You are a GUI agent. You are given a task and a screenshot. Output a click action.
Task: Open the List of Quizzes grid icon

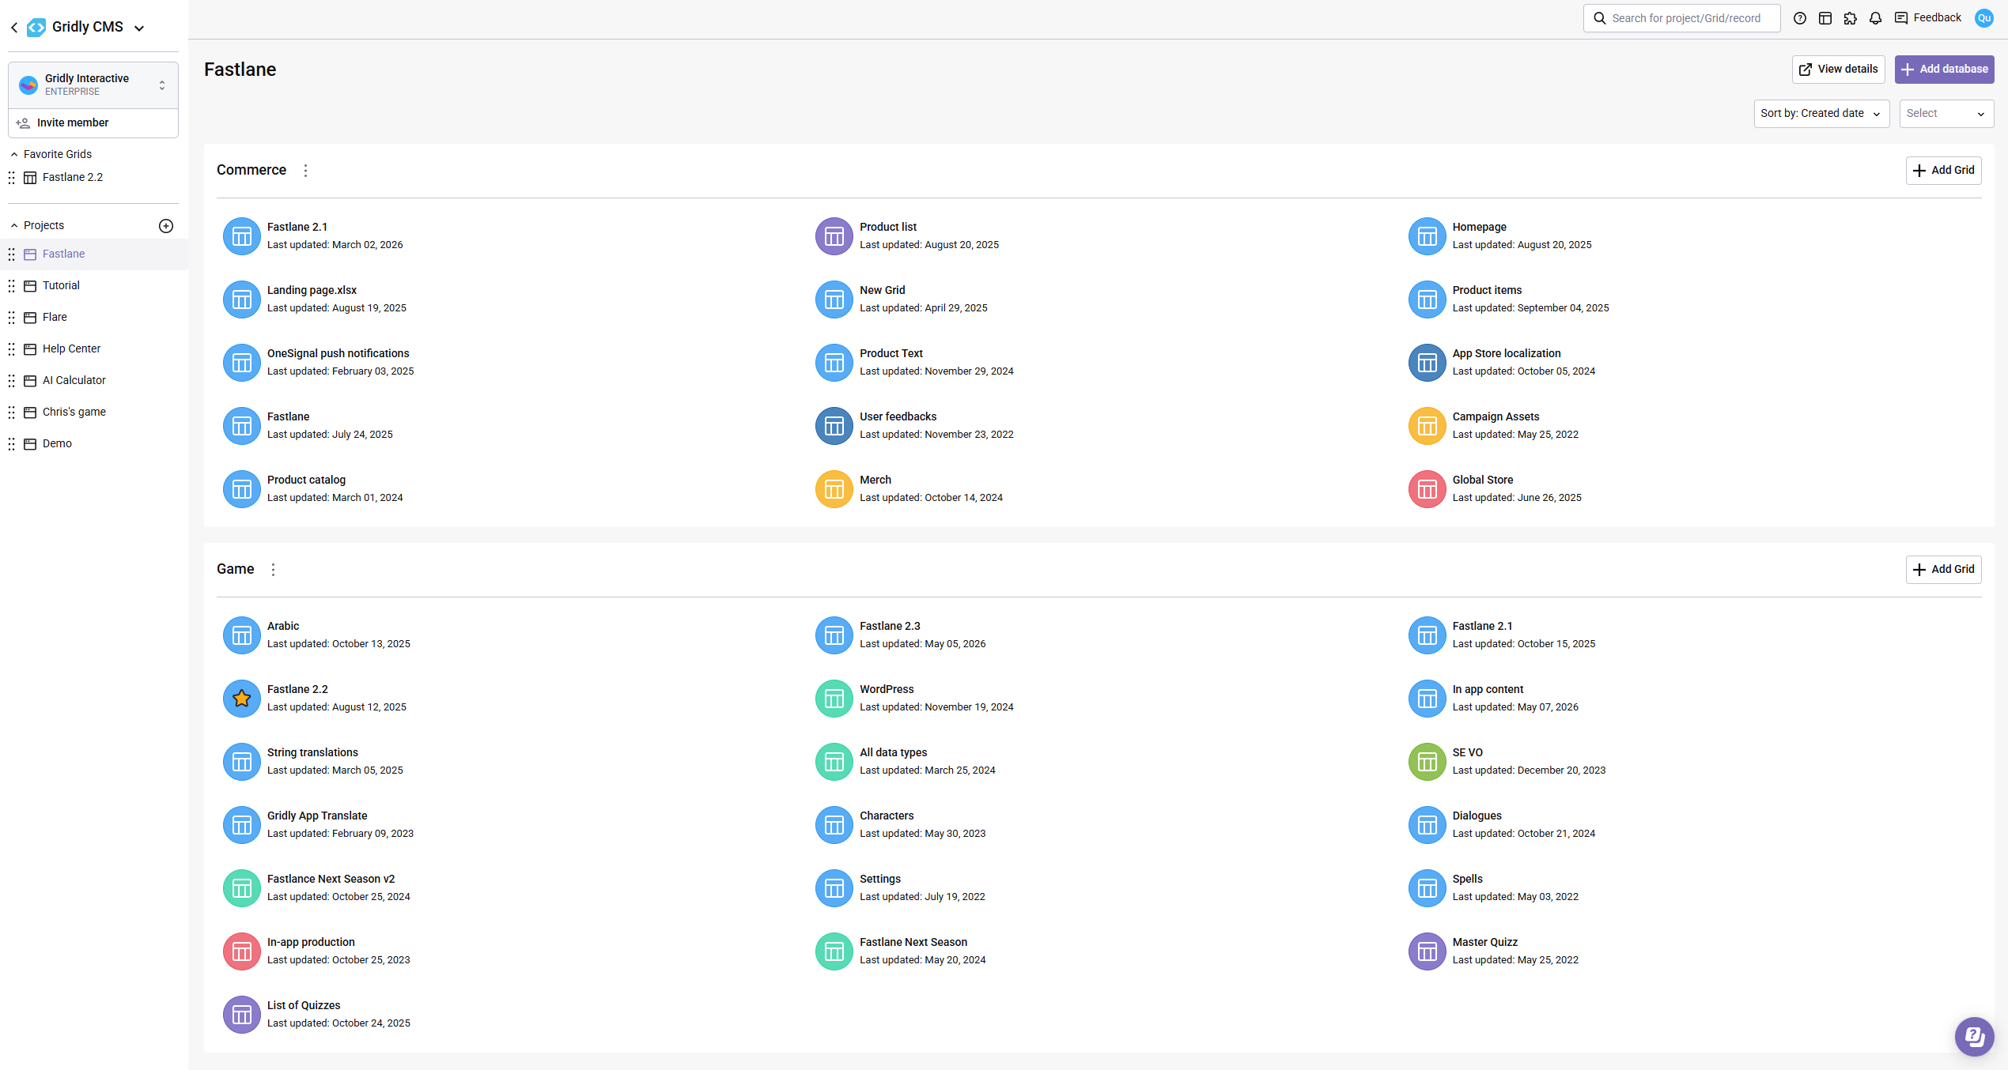tap(242, 1015)
